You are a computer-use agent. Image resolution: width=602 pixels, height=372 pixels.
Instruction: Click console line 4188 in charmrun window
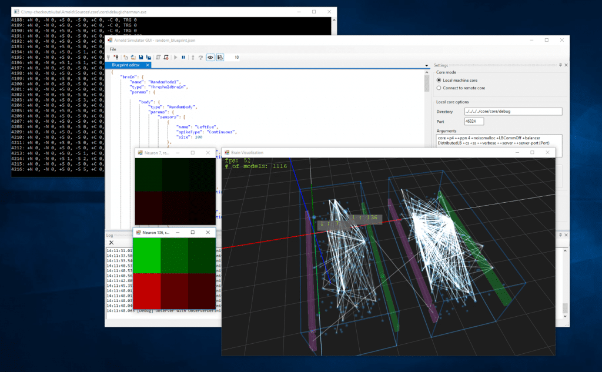73,20
